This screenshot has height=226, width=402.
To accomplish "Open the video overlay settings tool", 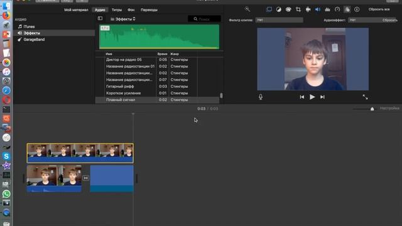I will click(x=269, y=9).
